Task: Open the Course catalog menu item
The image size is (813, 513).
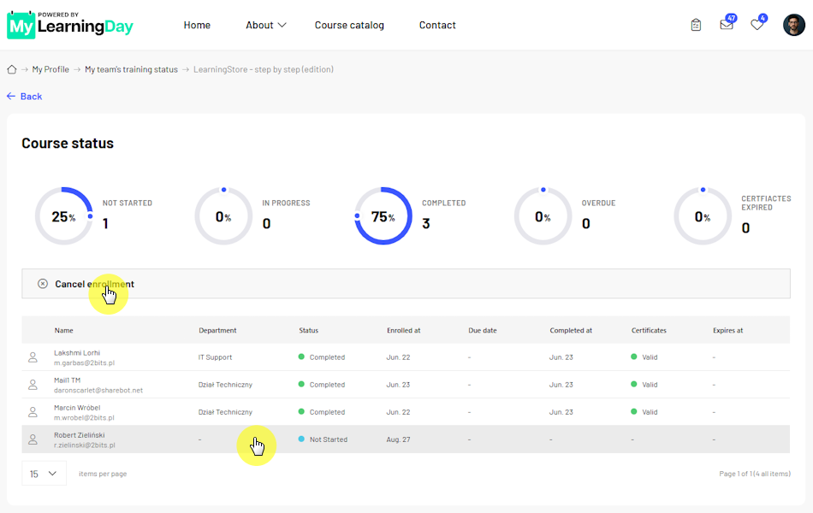Action: click(349, 25)
